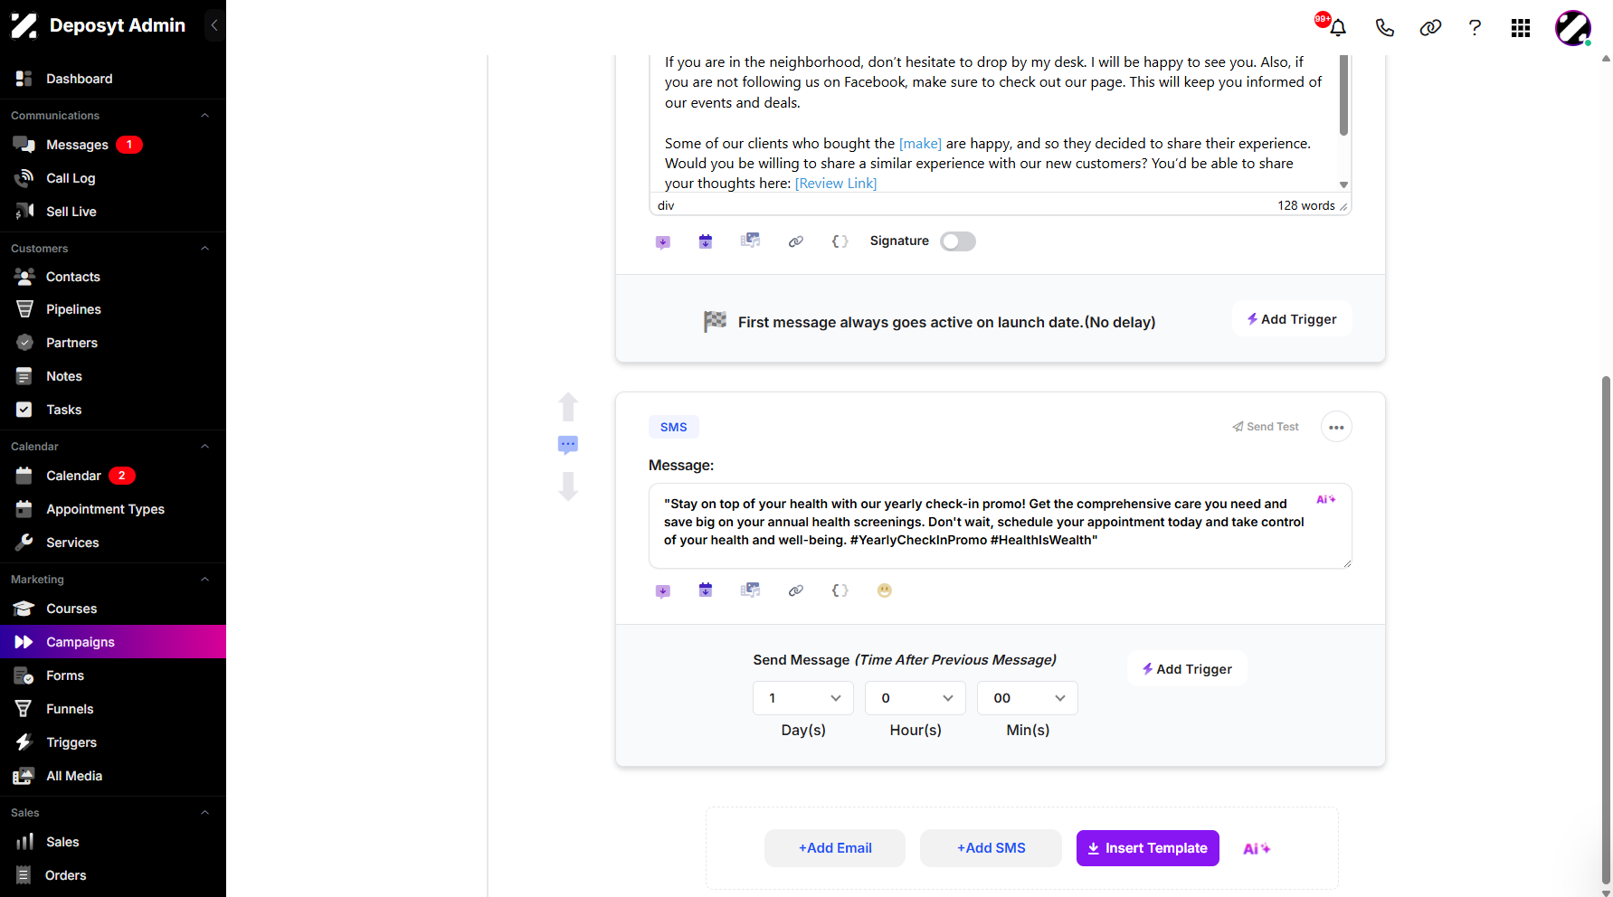The height and width of the screenshot is (897, 1613).
Task: Click the link icon in top header
Action: pyautogui.click(x=1430, y=27)
